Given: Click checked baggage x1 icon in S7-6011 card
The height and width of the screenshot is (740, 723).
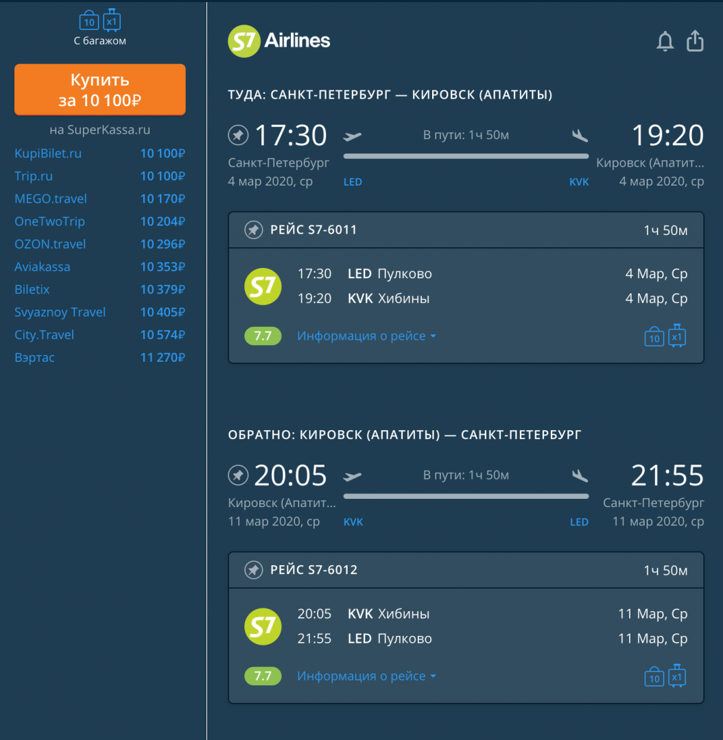Looking at the screenshot, I should click(677, 336).
